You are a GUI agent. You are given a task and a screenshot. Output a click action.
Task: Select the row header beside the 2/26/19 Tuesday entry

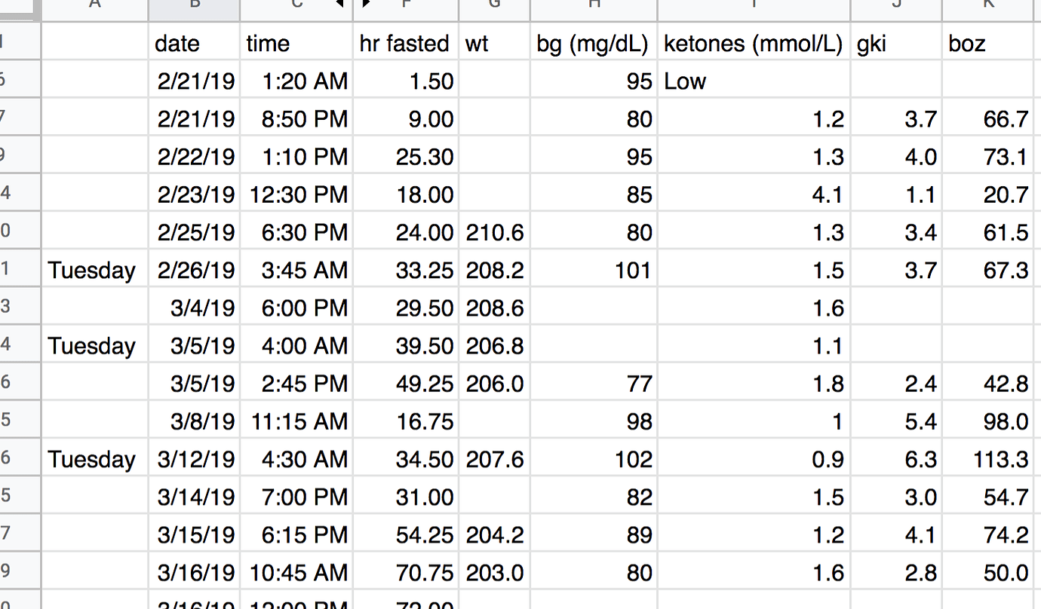pos(20,270)
